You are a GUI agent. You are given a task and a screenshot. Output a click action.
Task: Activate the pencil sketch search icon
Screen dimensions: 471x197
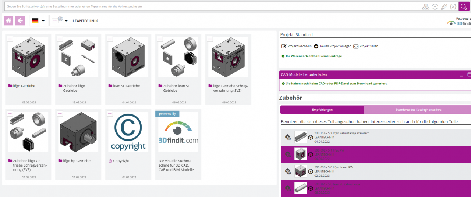(x=444, y=7)
